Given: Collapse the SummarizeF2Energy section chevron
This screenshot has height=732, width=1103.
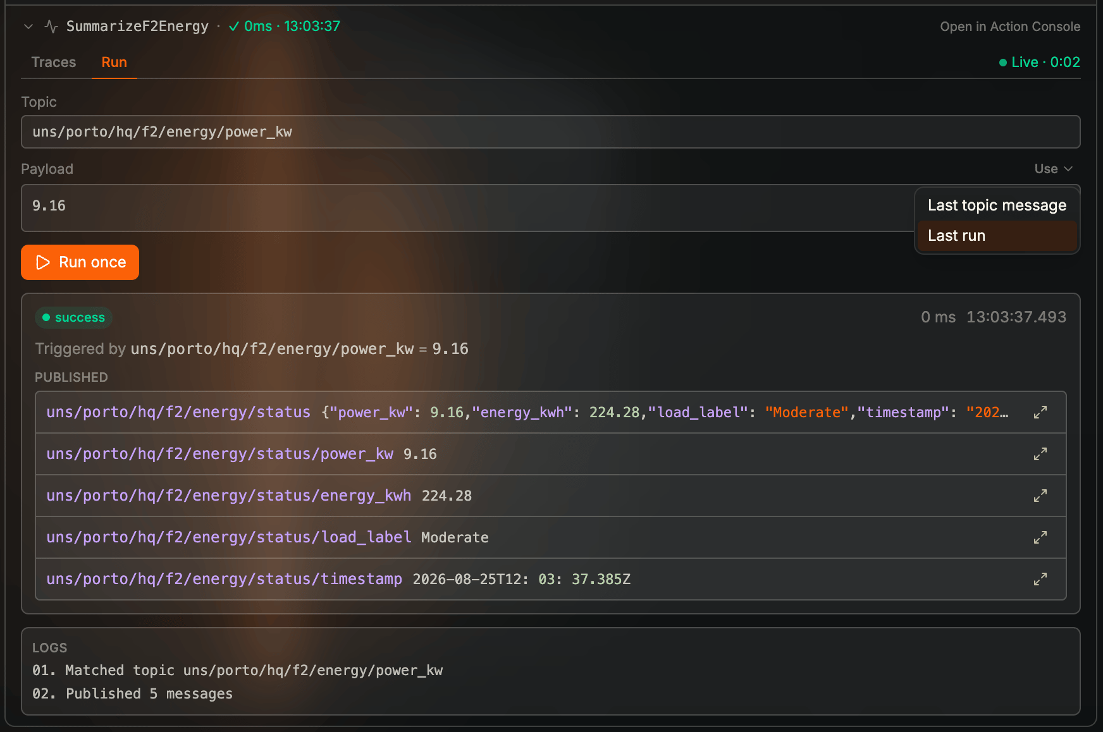Looking at the screenshot, I should [x=28, y=27].
